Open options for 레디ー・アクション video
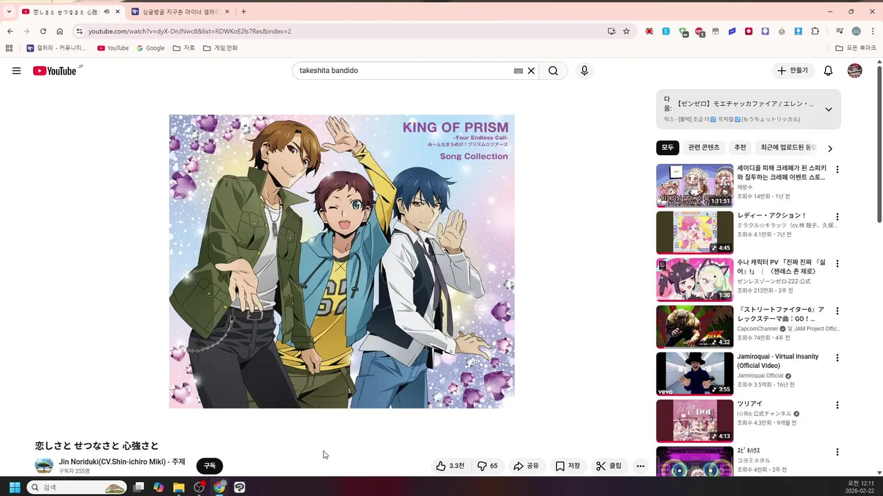The width and height of the screenshot is (883, 496). click(837, 216)
